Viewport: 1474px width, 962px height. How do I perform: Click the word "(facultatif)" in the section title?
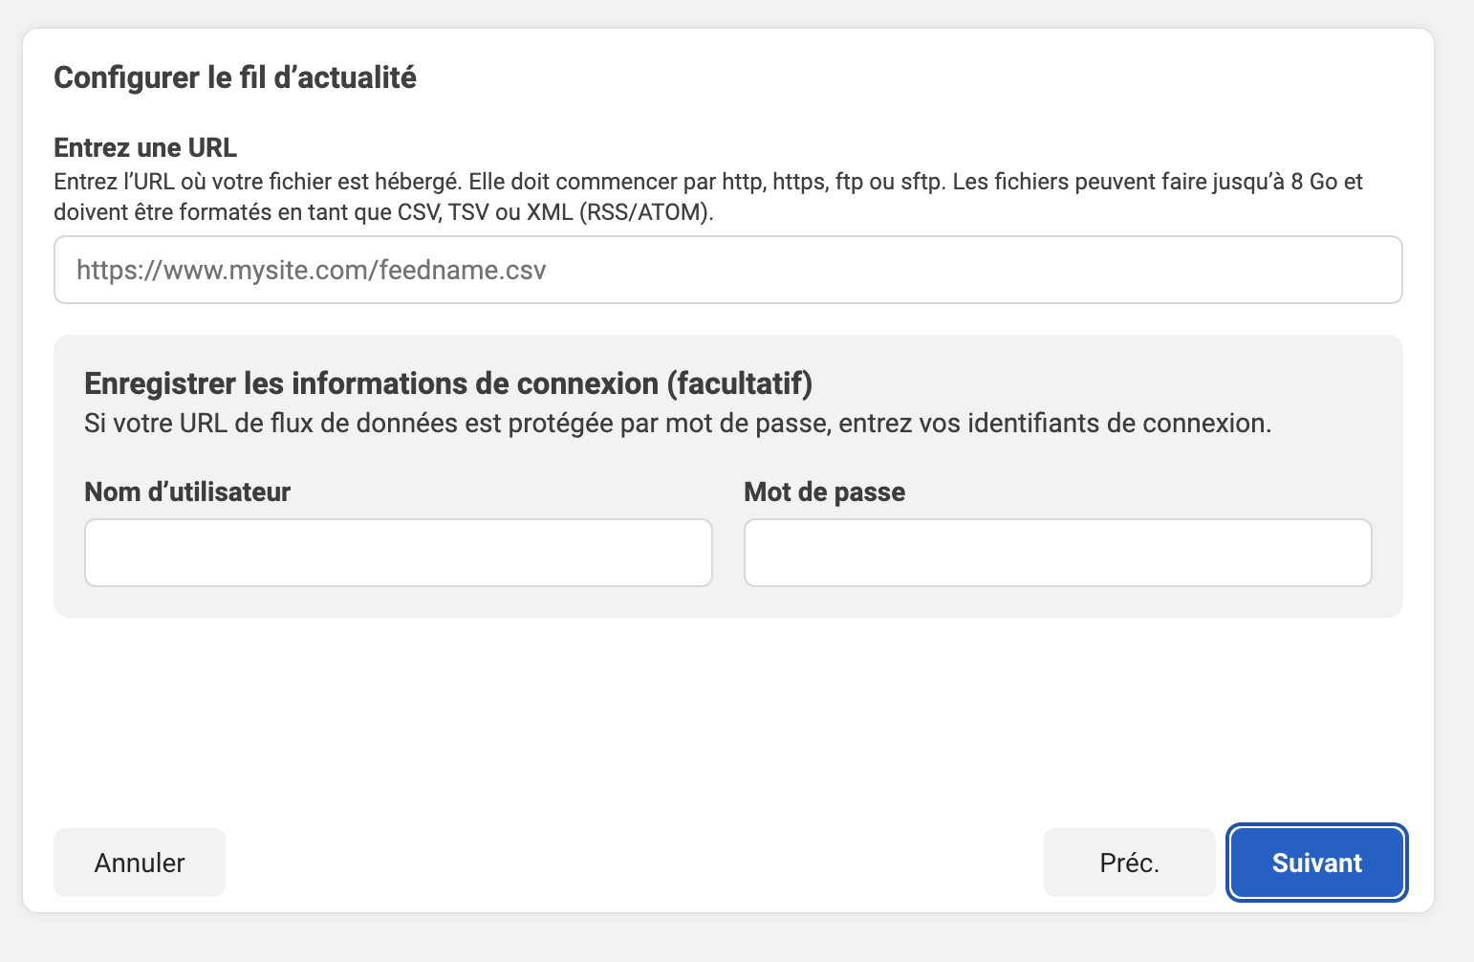point(739,383)
